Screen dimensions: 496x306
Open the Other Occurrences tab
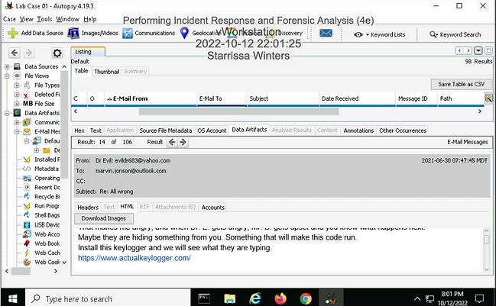point(403,130)
